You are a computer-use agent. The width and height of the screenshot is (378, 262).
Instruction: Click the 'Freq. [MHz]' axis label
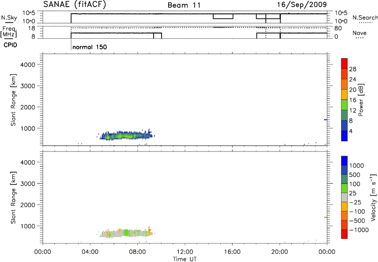coord(9,32)
